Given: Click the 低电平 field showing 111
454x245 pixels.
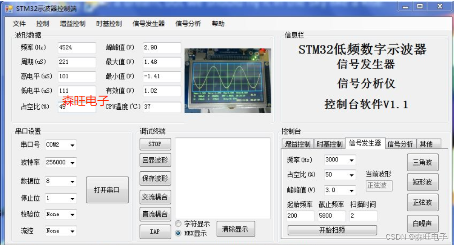Looking at the screenshot, I should (77, 91).
